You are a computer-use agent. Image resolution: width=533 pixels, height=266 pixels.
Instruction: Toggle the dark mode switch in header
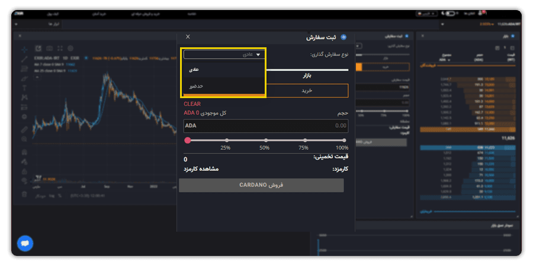(x=450, y=14)
